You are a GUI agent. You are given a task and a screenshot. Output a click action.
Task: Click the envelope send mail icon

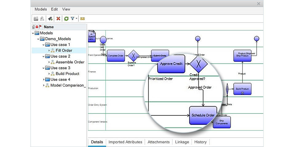82,19
